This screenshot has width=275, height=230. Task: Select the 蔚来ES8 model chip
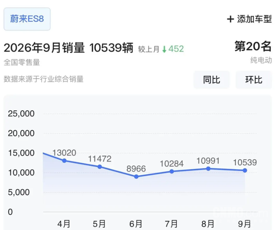point(27,19)
